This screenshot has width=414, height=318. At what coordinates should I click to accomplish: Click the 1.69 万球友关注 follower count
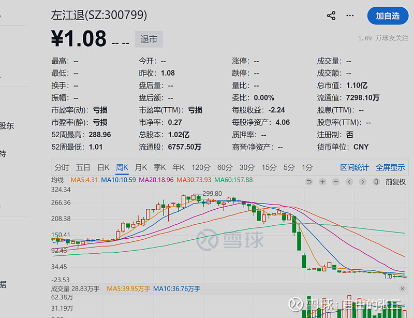(x=383, y=38)
